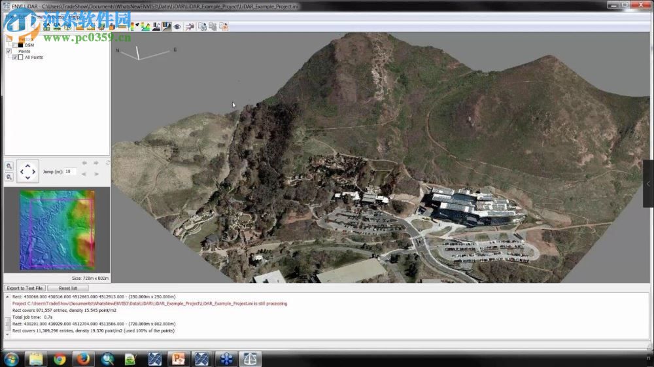Screen dimensions: 654x367
Task: Open Firefox from the taskbar
Action: 82,359
